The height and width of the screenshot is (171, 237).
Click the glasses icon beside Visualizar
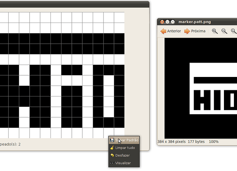pyautogui.click(x=112, y=163)
